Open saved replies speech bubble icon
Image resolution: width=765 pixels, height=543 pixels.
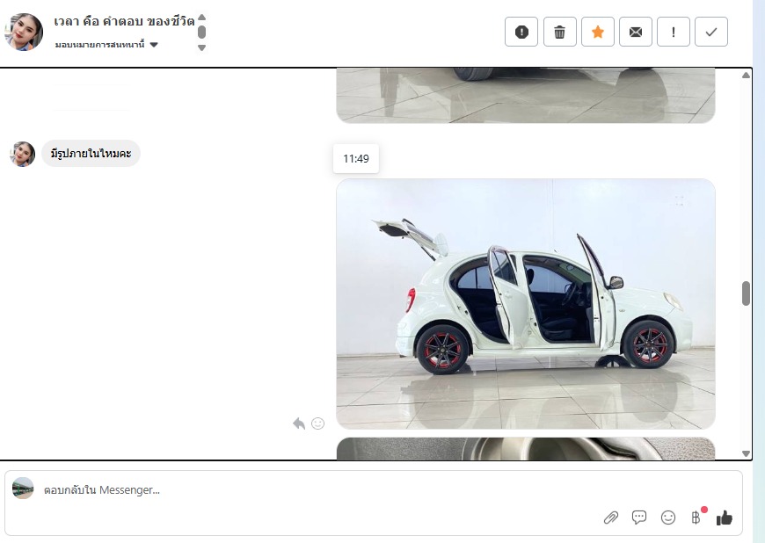[639, 518]
